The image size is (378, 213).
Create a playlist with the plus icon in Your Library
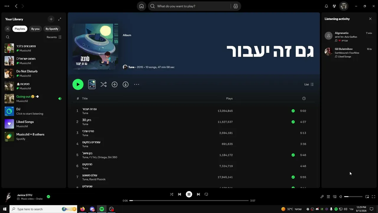[x=51, y=19]
